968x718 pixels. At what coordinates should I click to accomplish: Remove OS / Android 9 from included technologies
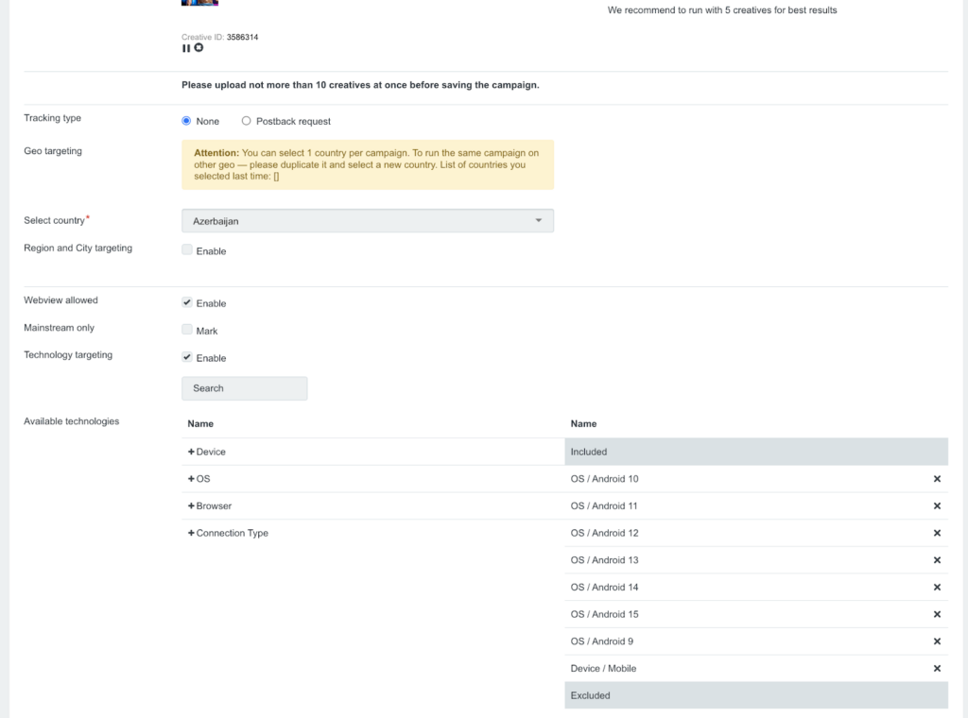[937, 641]
